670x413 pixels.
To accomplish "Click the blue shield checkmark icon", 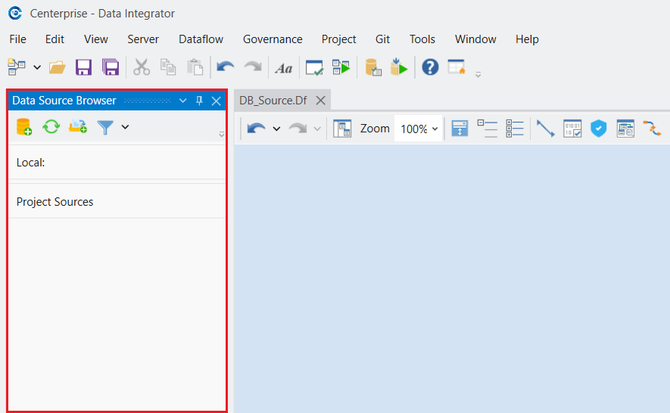I will (598, 128).
